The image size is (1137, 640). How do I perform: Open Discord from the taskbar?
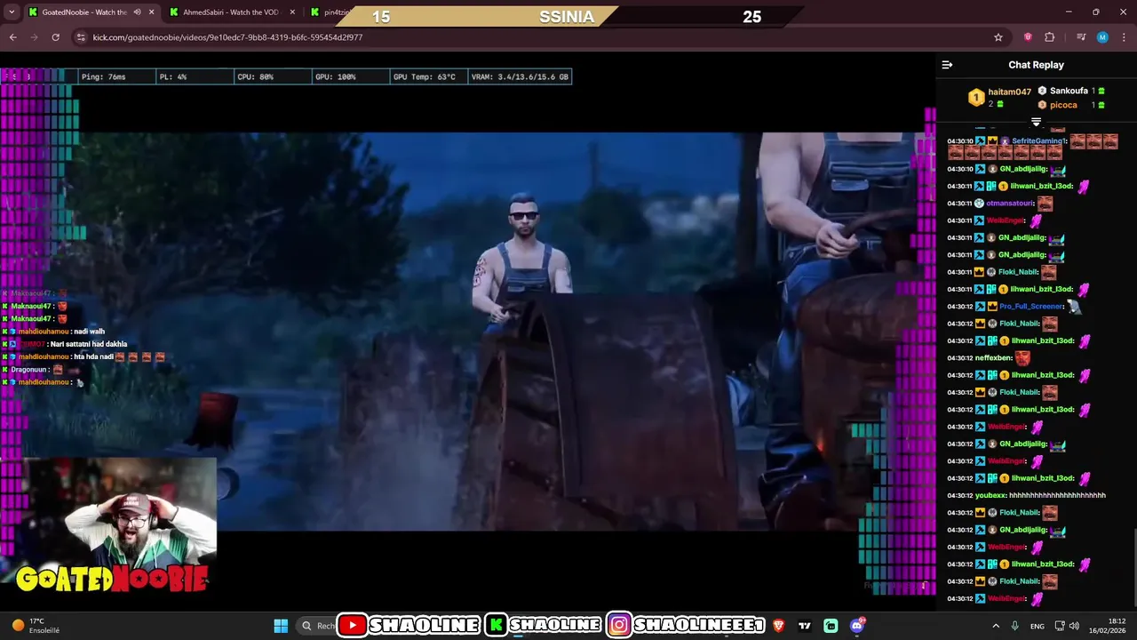(856, 626)
